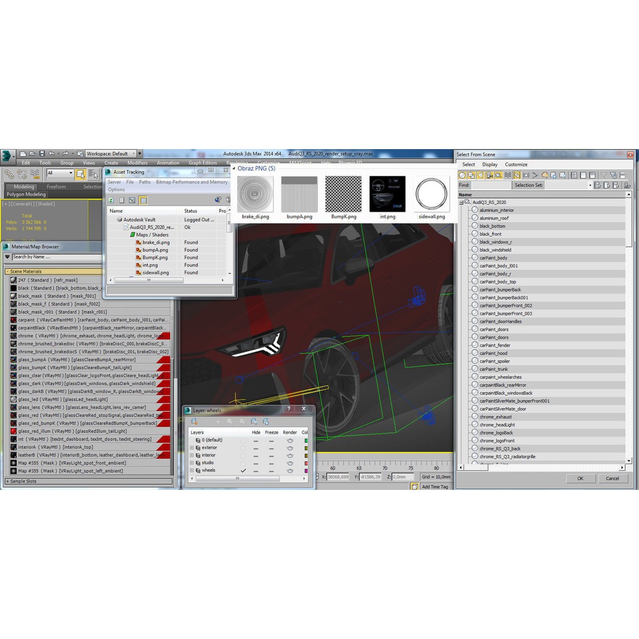Screen dimensions: 639x639
Task: Click the Redo arrow icon
Action: tap(65, 154)
